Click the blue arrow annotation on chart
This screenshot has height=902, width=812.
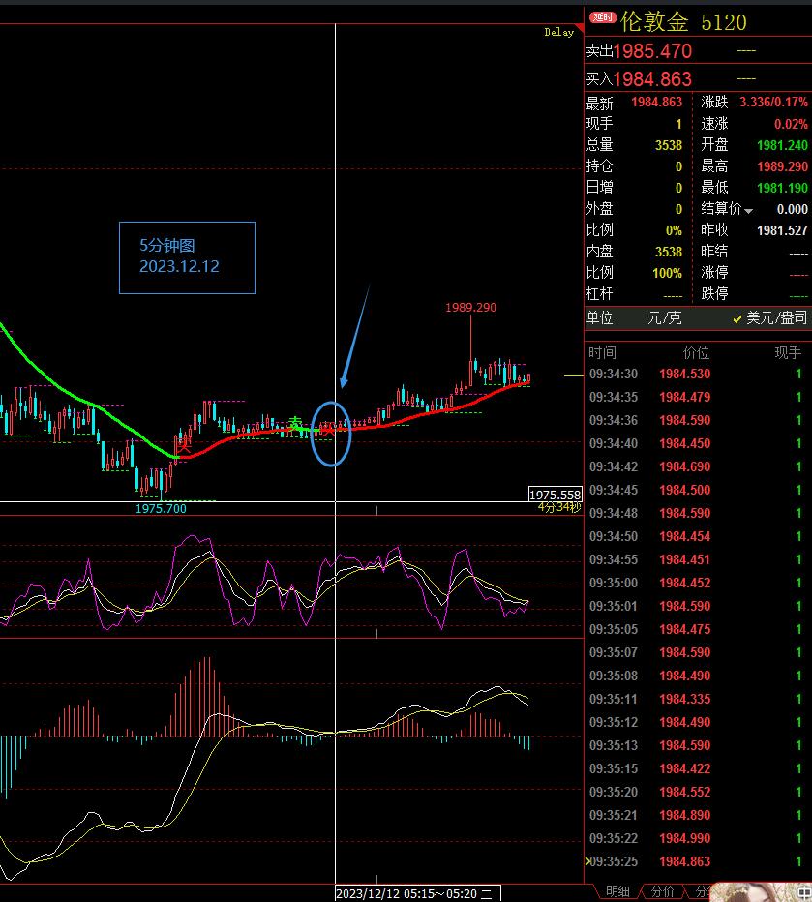click(x=355, y=335)
